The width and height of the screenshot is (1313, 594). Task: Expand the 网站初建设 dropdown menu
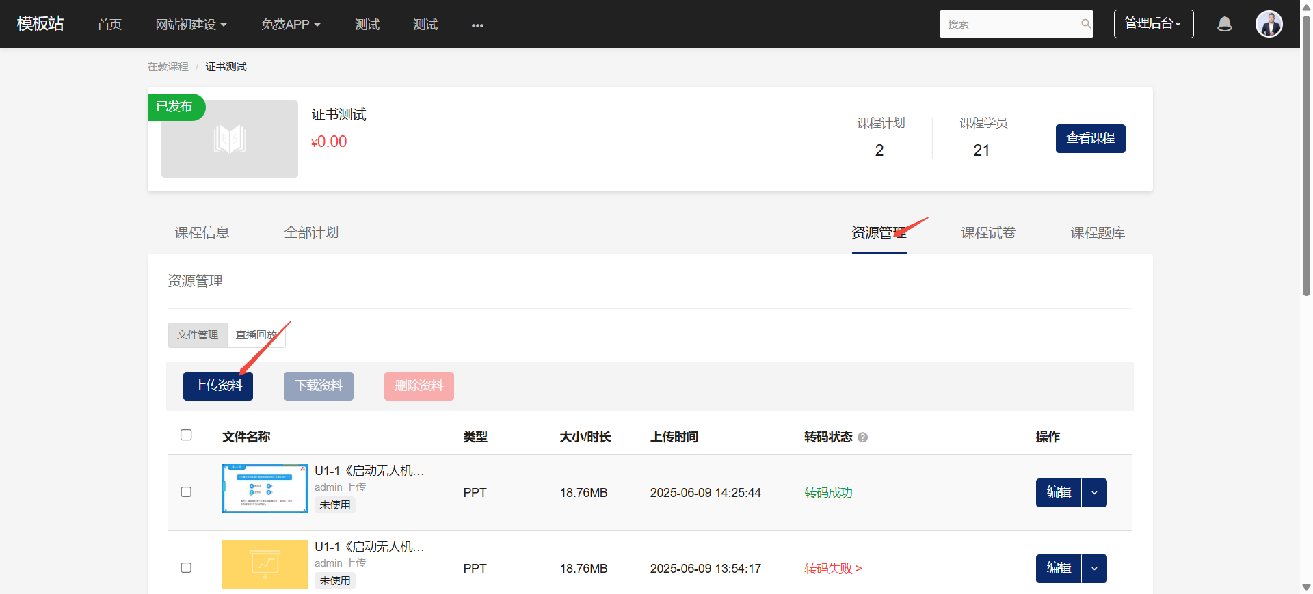pos(191,25)
